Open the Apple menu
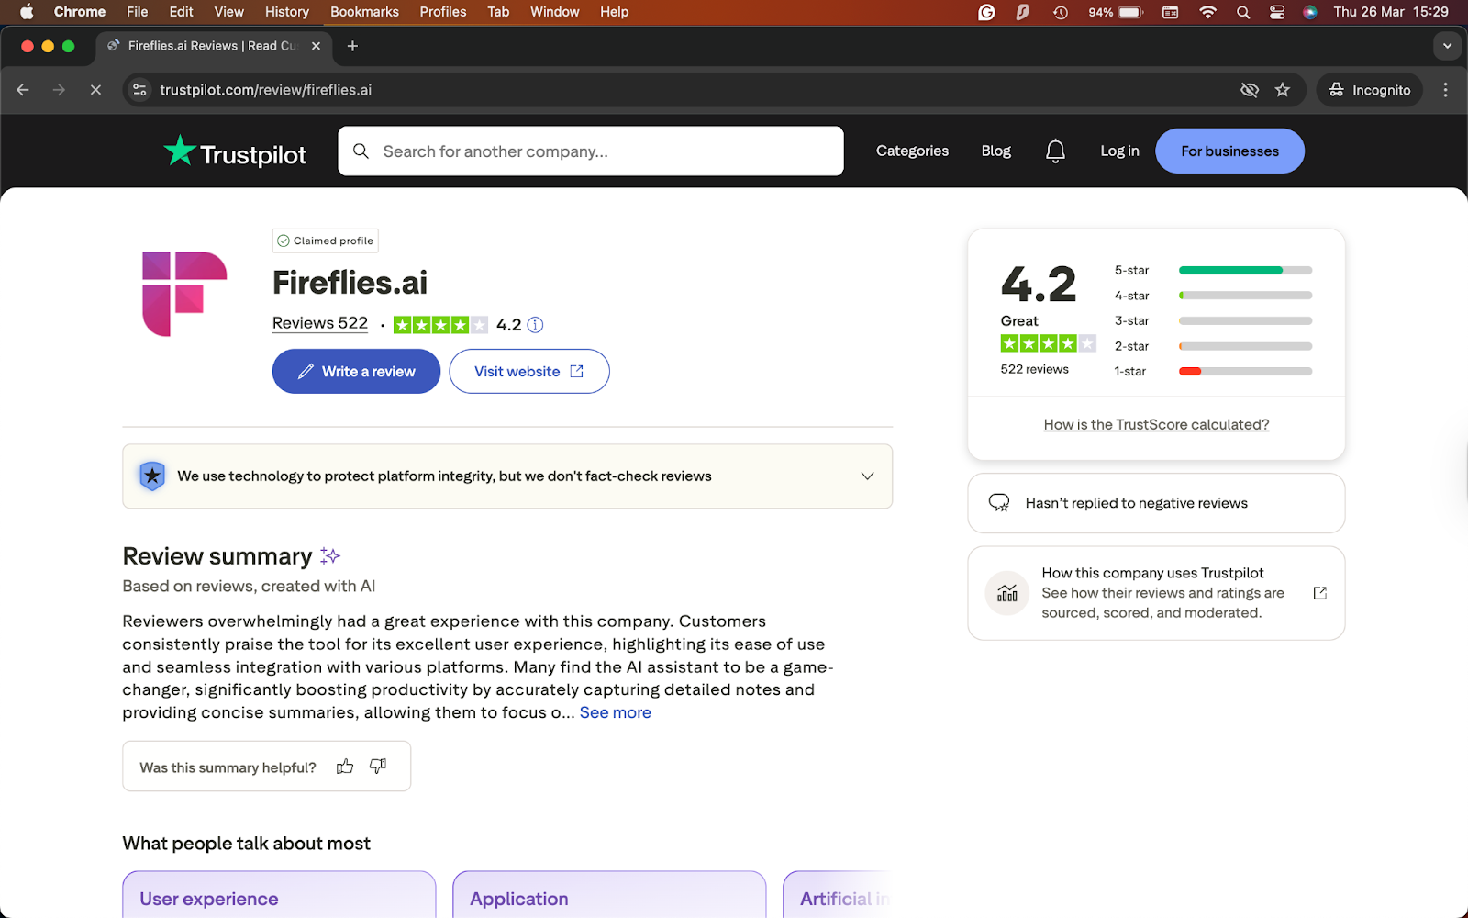The image size is (1468, 918). coord(27,12)
